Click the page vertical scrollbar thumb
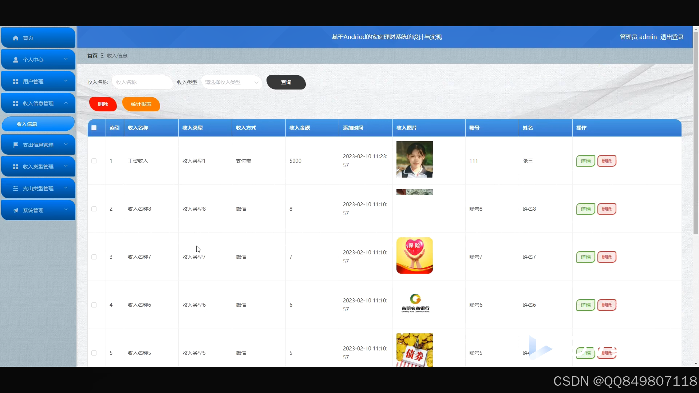Image resolution: width=699 pixels, height=393 pixels. (x=695, y=133)
